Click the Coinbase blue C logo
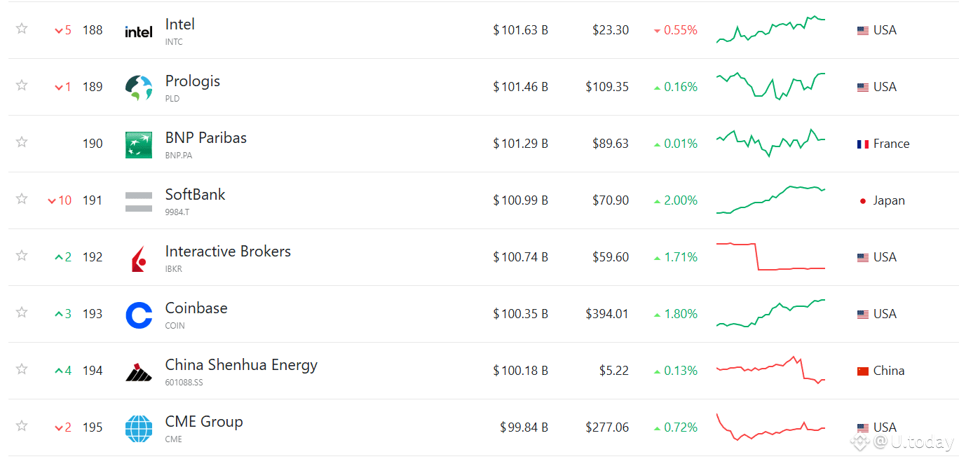Screen dimensions: 959x459 tap(139, 315)
